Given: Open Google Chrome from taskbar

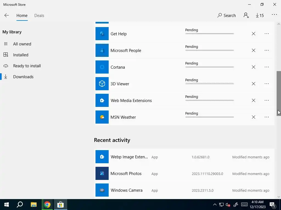Looking at the screenshot, I should pyautogui.click(x=47, y=205).
